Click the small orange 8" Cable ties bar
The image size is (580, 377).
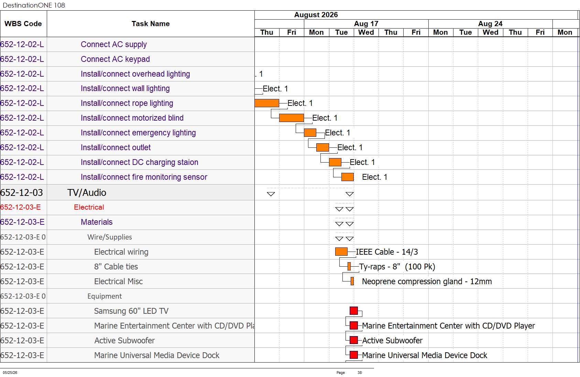(349, 266)
